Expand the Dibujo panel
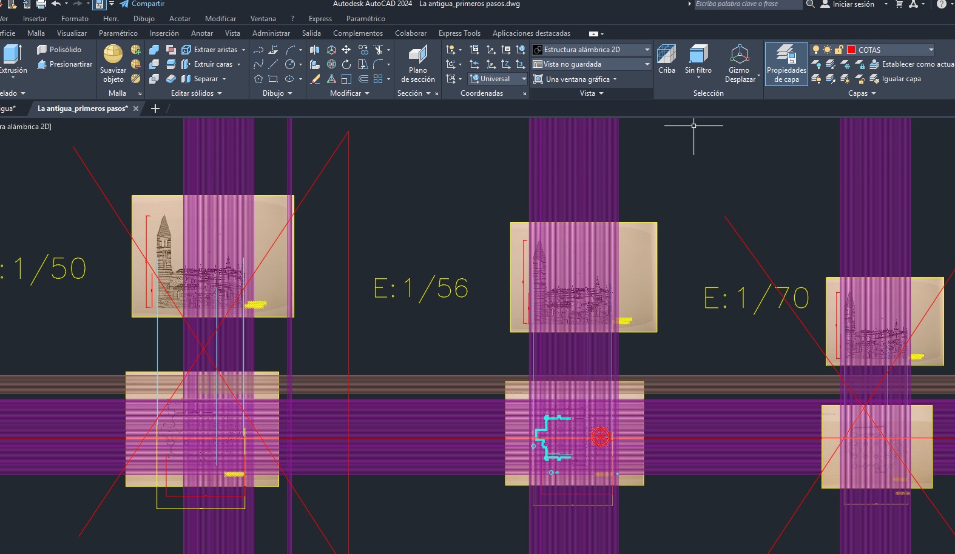Viewport: 955px width, 554px height. (x=277, y=93)
